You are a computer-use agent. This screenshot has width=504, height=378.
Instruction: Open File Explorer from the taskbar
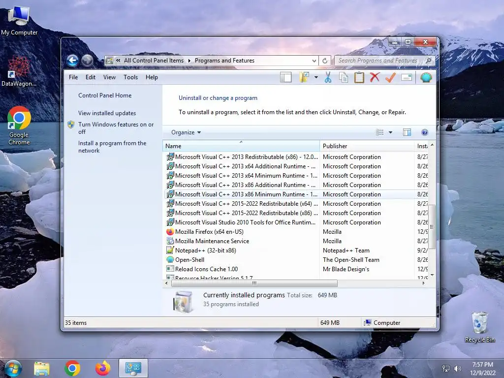[x=42, y=368]
